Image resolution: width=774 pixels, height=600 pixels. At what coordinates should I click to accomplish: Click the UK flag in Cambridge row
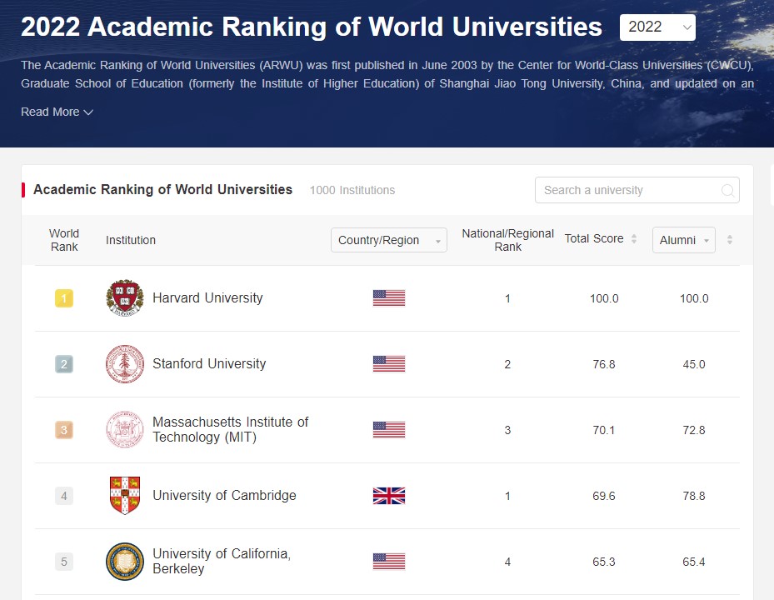coord(388,496)
